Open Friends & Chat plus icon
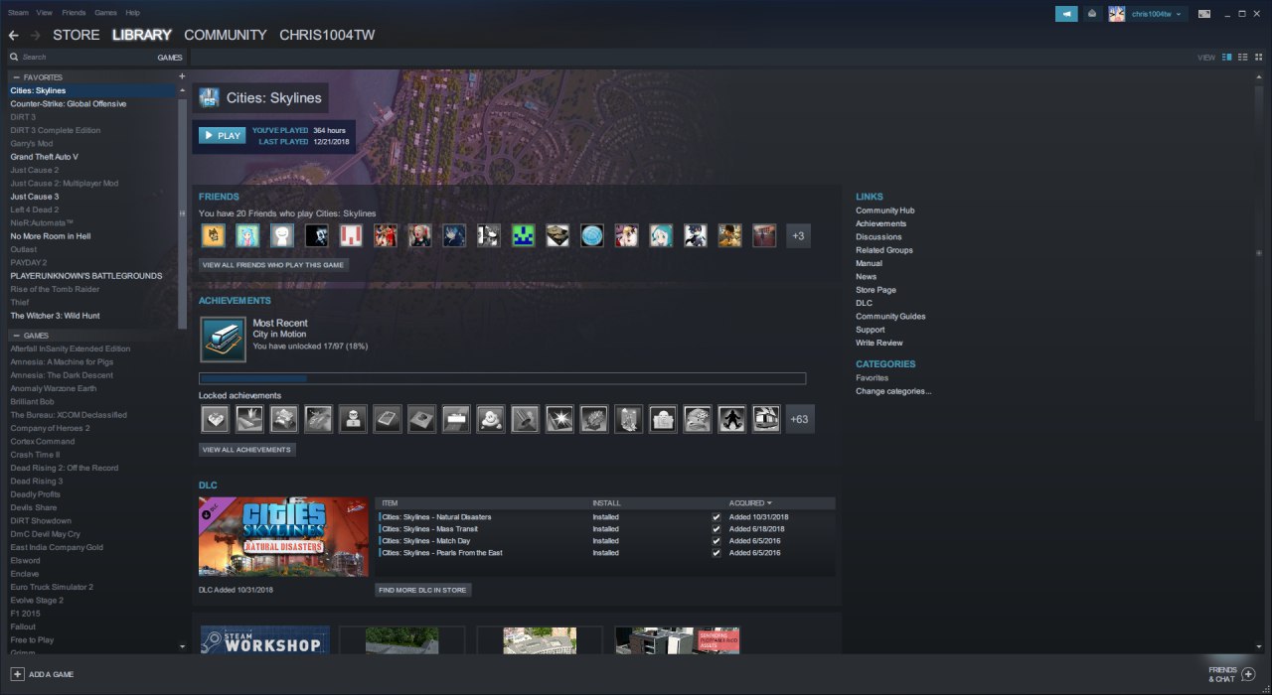 coord(1248,674)
